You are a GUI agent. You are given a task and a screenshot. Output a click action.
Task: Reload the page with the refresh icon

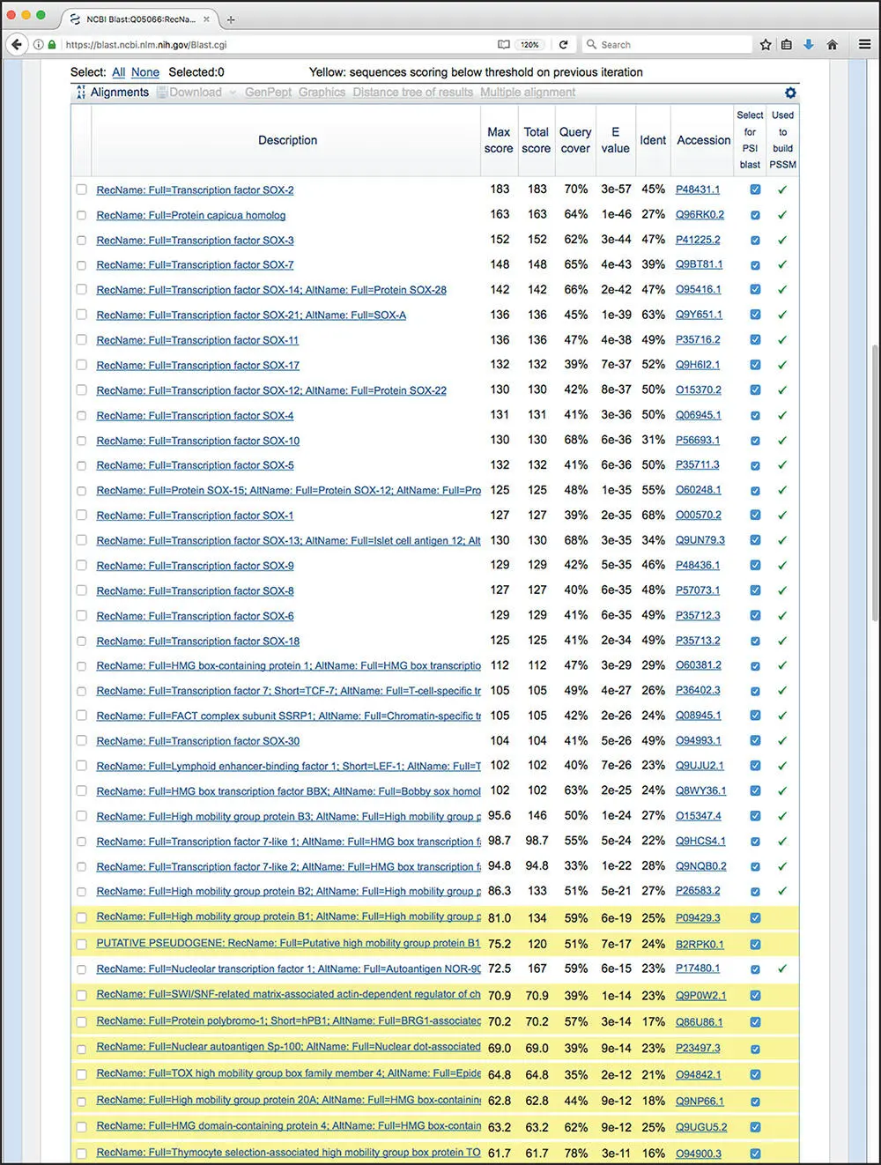click(564, 45)
